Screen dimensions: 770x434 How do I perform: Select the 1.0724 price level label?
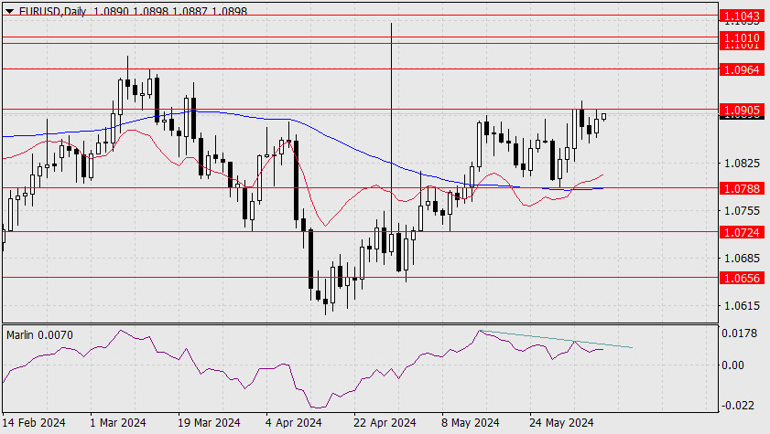pyautogui.click(x=742, y=232)
